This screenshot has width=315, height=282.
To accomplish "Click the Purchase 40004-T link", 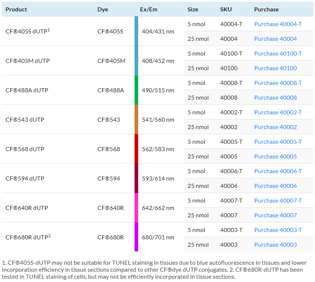I will coord(278,24).
